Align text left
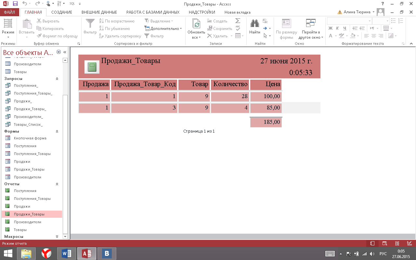Viewport: 416px width, 260px height. [x=367, y=36]
